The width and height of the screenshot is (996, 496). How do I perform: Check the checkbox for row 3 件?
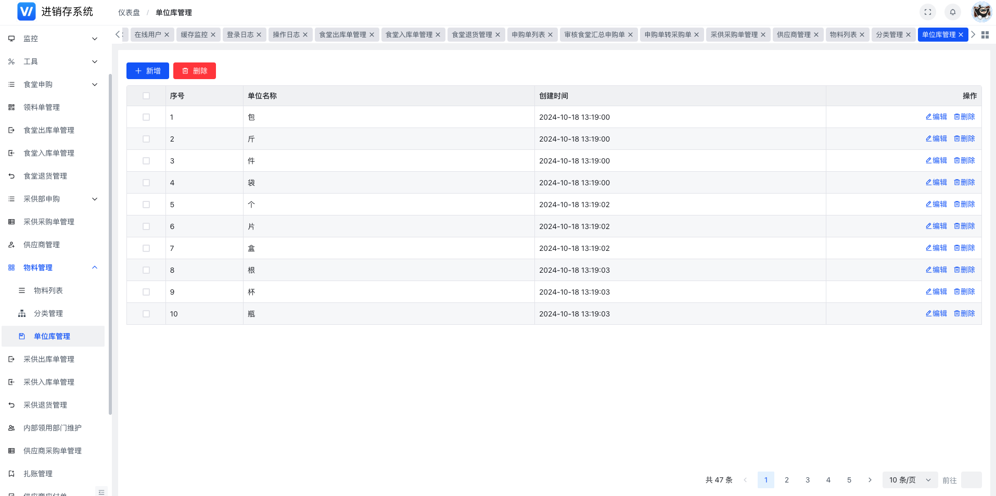tap(146, 161)
